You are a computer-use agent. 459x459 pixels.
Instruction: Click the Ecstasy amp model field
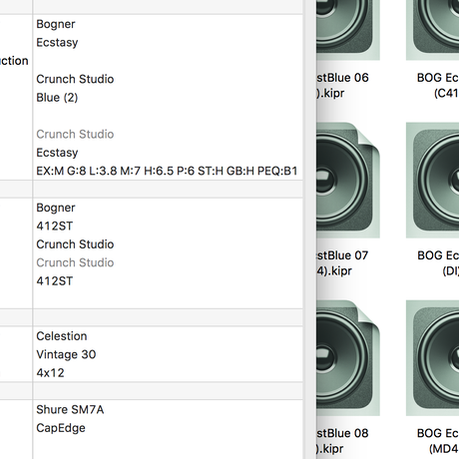(57, 43)
